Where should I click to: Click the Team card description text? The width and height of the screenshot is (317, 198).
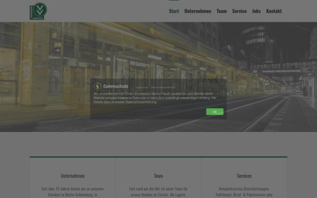158,192
